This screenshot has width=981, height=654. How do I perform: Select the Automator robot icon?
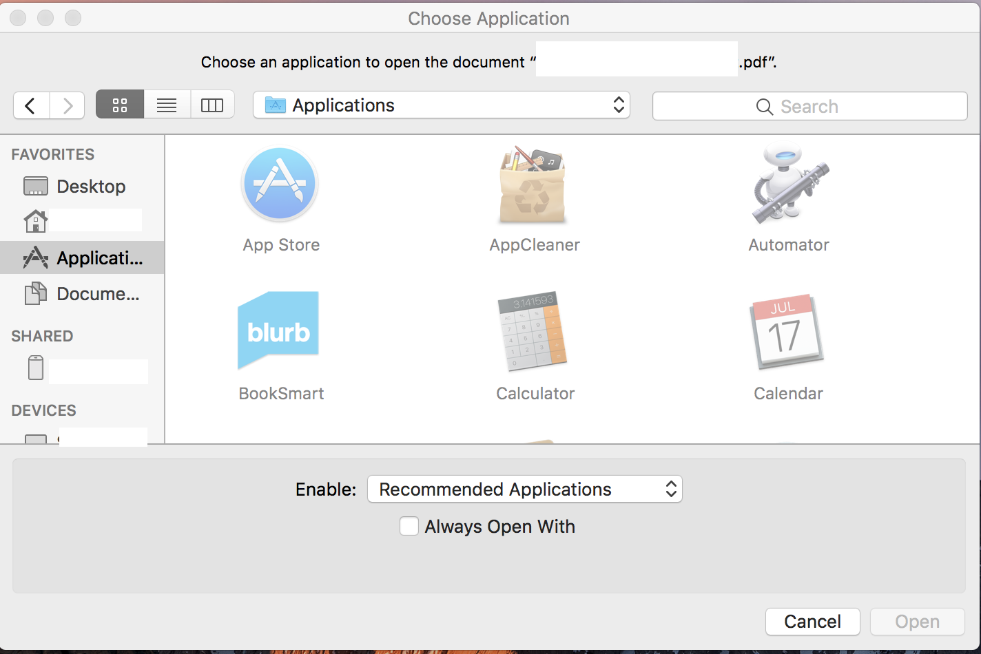[x=789, y=183]
